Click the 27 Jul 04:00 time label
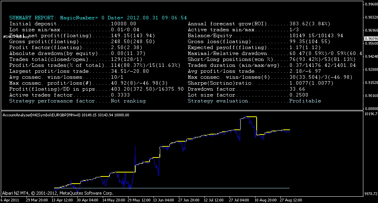This screenshot has height=203, width=378. [x=239, y=200]
